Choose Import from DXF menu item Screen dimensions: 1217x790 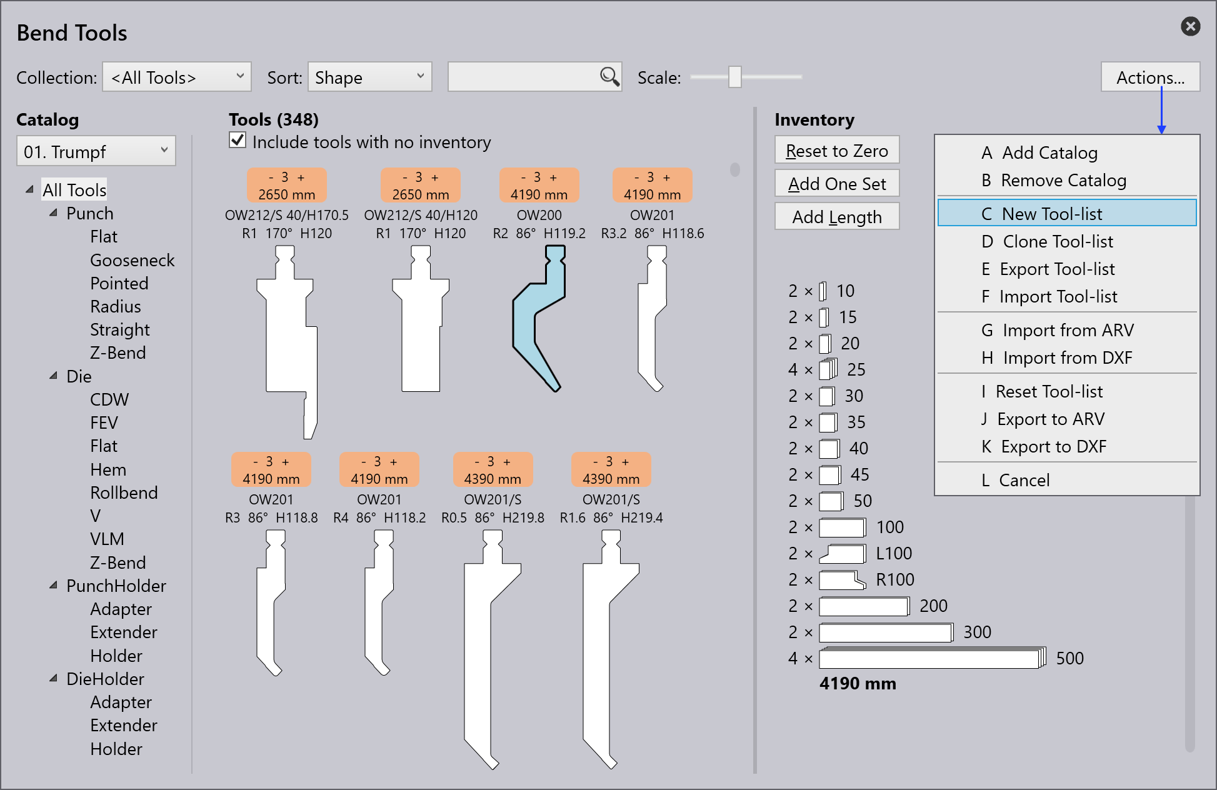point(1067,357)
